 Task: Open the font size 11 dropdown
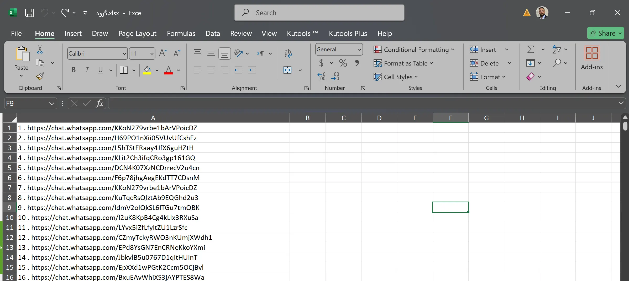152,53
